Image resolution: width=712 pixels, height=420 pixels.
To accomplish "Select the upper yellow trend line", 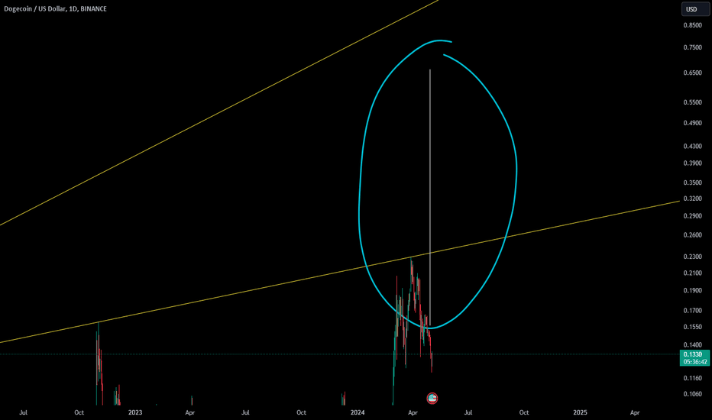I will point(218,113).
